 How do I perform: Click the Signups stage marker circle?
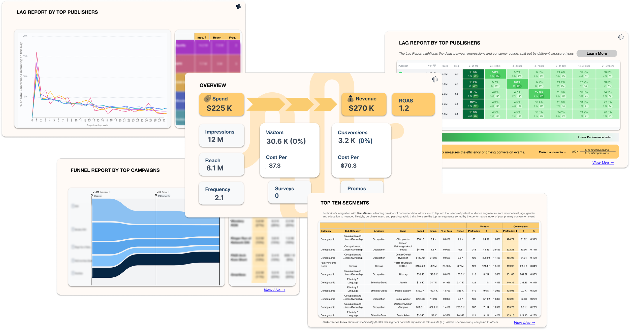coord(156,195)
